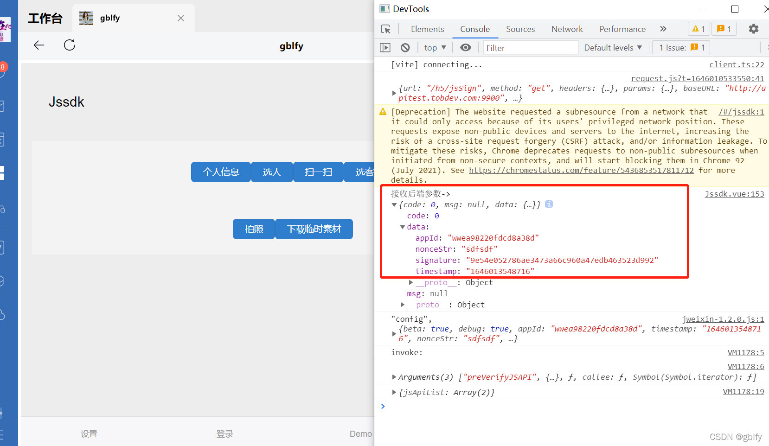769x446 pixels.
Task: Click the 工作台 tab label
Action: pyautogui.click(x=45, y=18)
